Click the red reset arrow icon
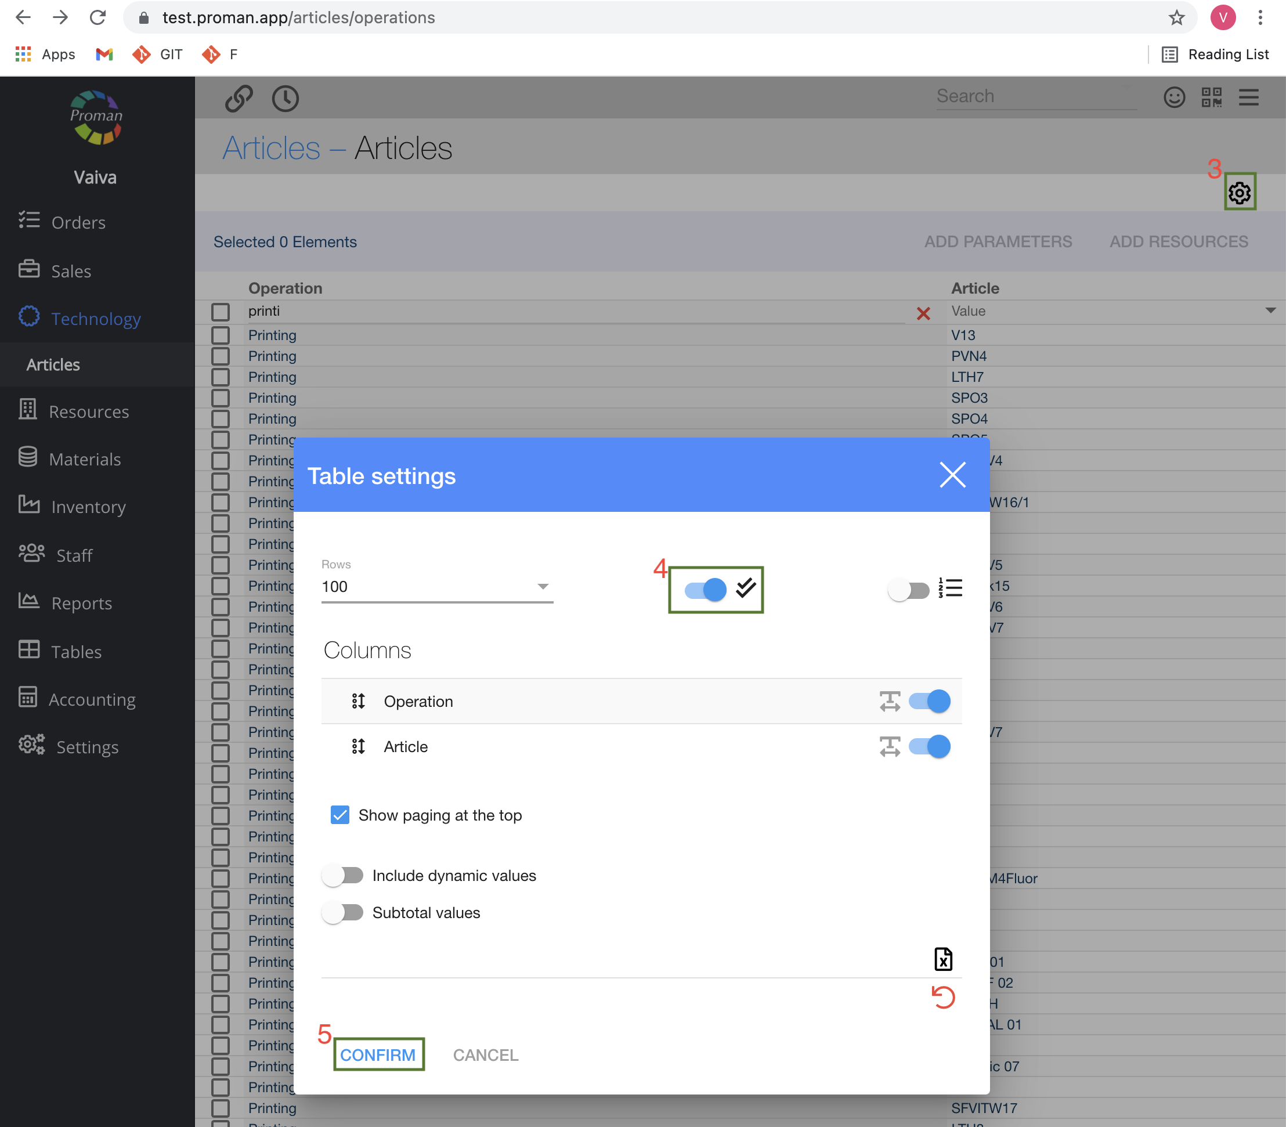Screen dimensions: 1286x1127 [942, 998]
